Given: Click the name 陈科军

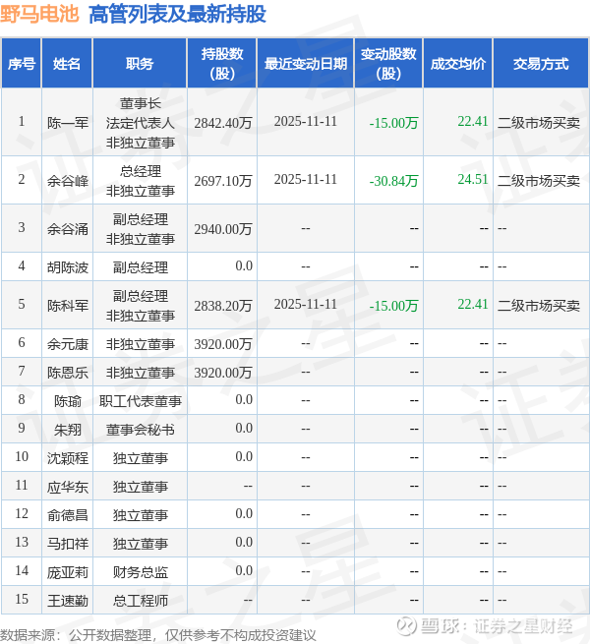Looking at the screenshot, I should (x=68, y=305).
